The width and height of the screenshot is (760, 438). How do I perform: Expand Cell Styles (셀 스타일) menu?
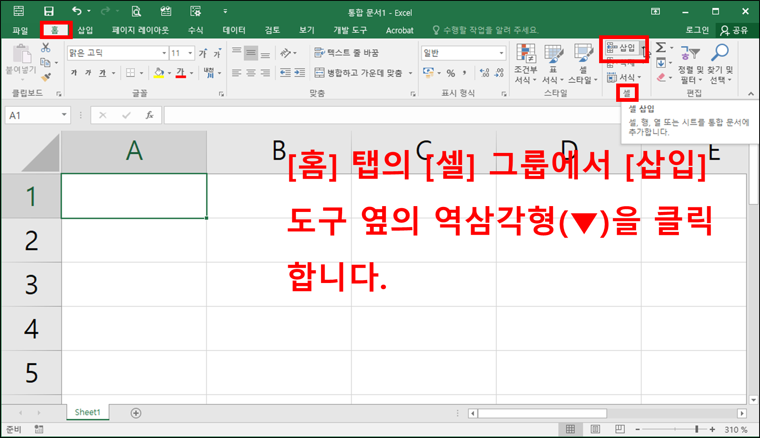(583, 63)
